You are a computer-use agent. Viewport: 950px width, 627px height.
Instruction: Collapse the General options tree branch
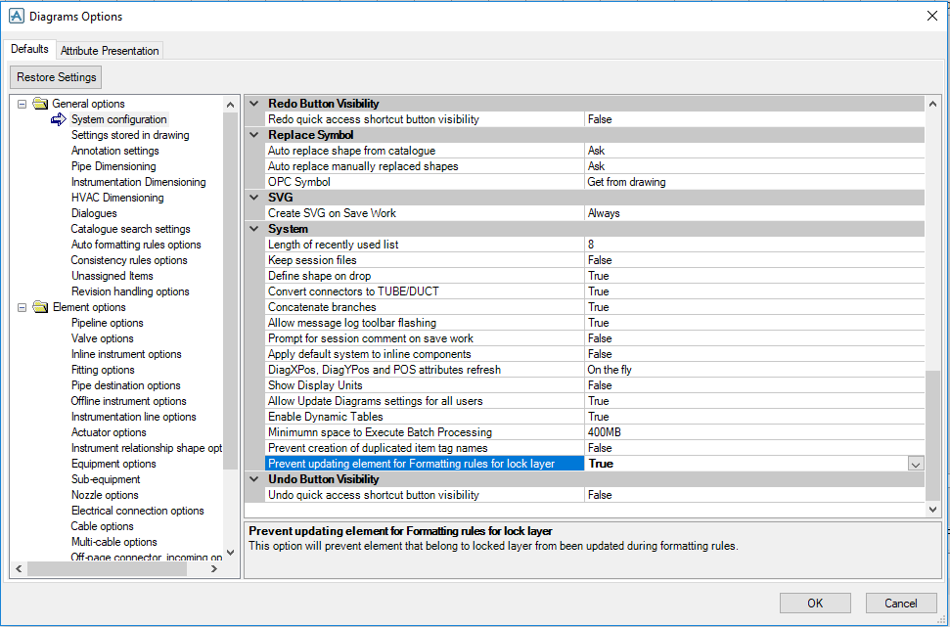tap(20, 104)
